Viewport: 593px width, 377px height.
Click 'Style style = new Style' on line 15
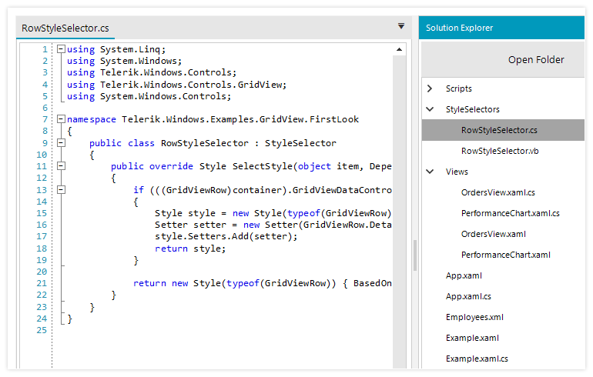[218, 213]
